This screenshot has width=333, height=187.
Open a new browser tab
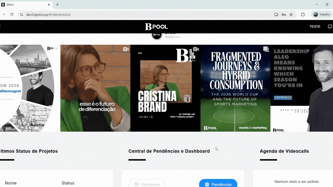coord(57,4)
